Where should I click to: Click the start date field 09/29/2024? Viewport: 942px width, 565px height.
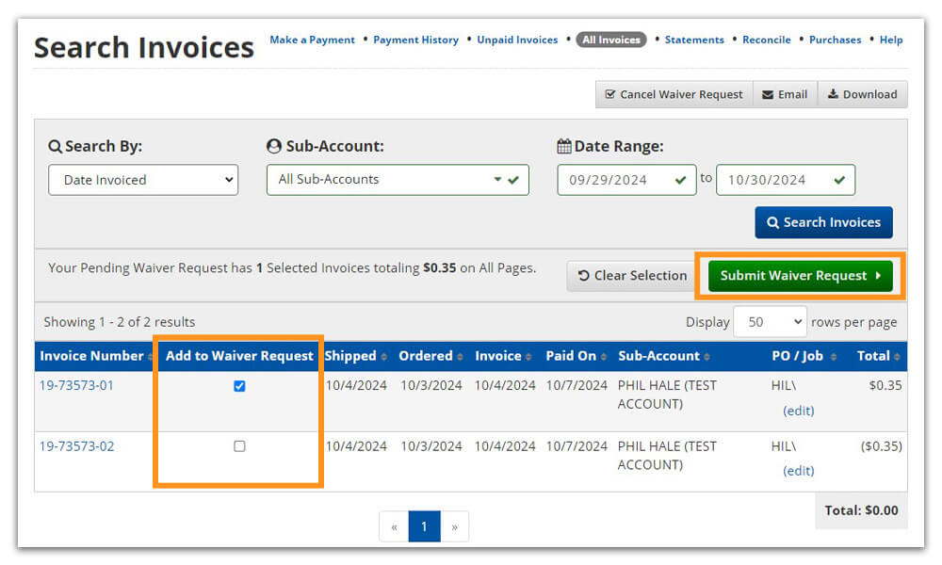618,180
